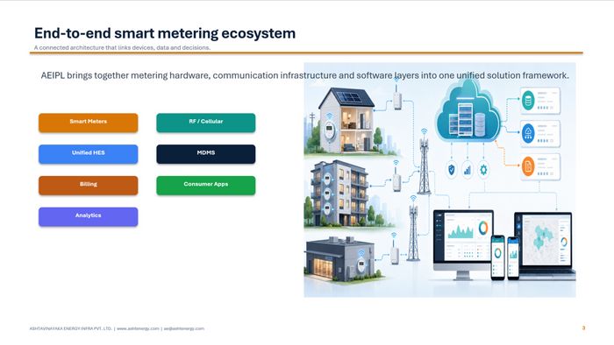This screenshot has height=345, width=614.
Task: Click the Smart Meters orange box
Action: (x=88, y=123)
